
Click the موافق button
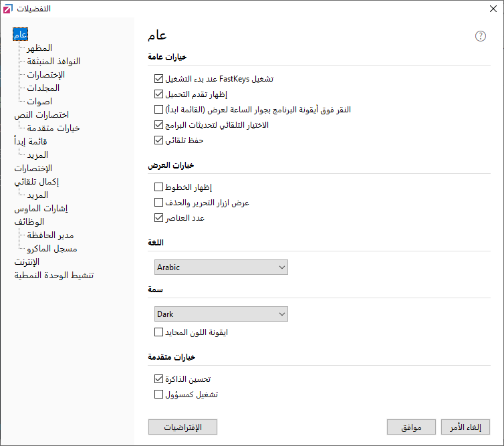pos(411,427)
